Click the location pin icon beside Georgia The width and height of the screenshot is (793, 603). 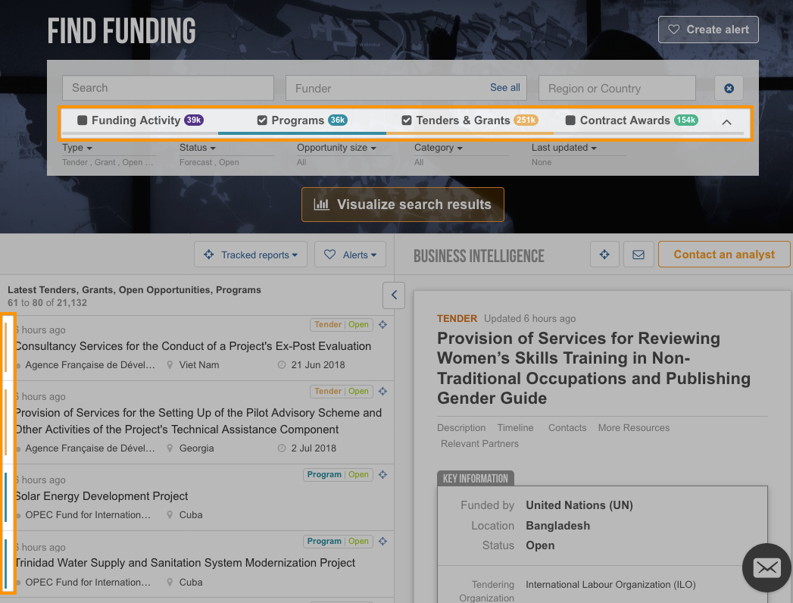coord(170,448)
